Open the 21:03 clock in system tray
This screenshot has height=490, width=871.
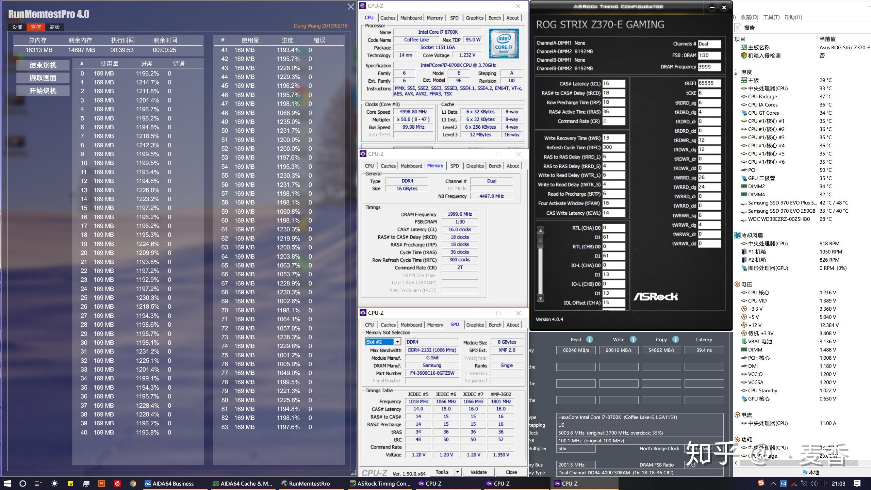click(838, 484)
